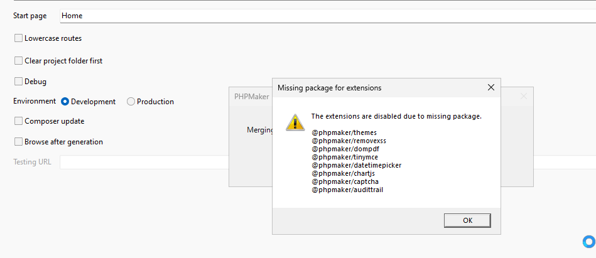
Task: Click the blue circular icon at bottom right
Action: (x=588, y=242)
